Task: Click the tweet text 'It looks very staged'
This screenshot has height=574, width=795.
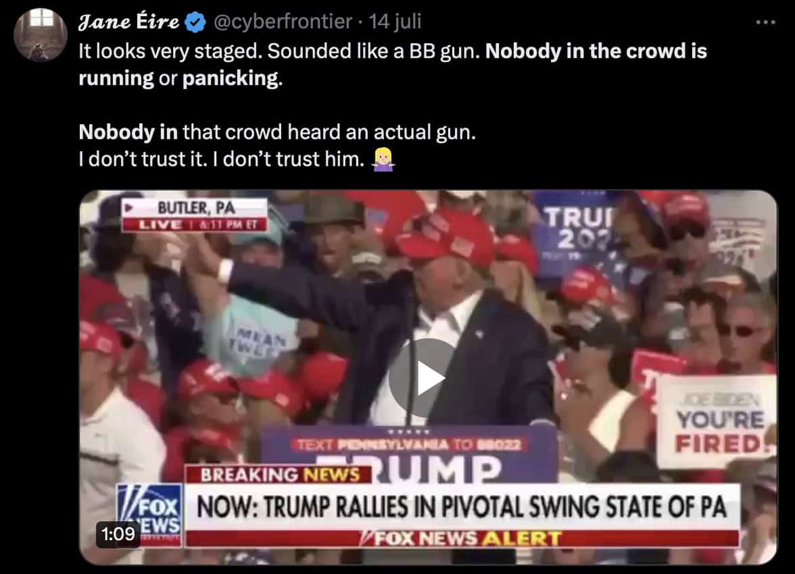Action: click(x=170, y=51)
